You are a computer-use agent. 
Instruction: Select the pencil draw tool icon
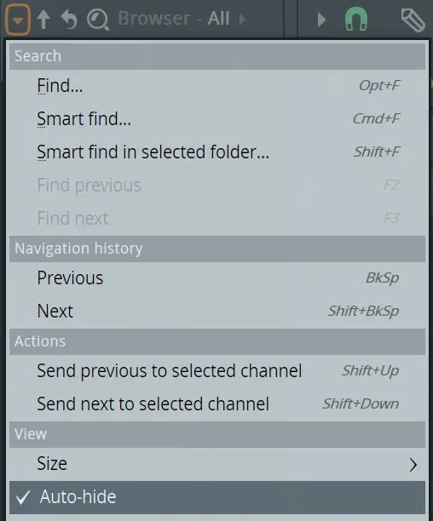coord(413,20)
